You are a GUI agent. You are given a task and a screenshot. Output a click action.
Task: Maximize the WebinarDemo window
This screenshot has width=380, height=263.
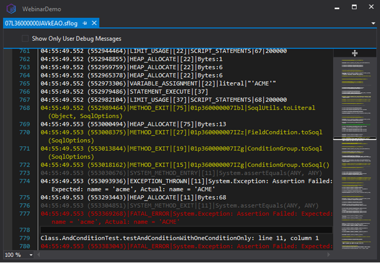pos(354,7)
